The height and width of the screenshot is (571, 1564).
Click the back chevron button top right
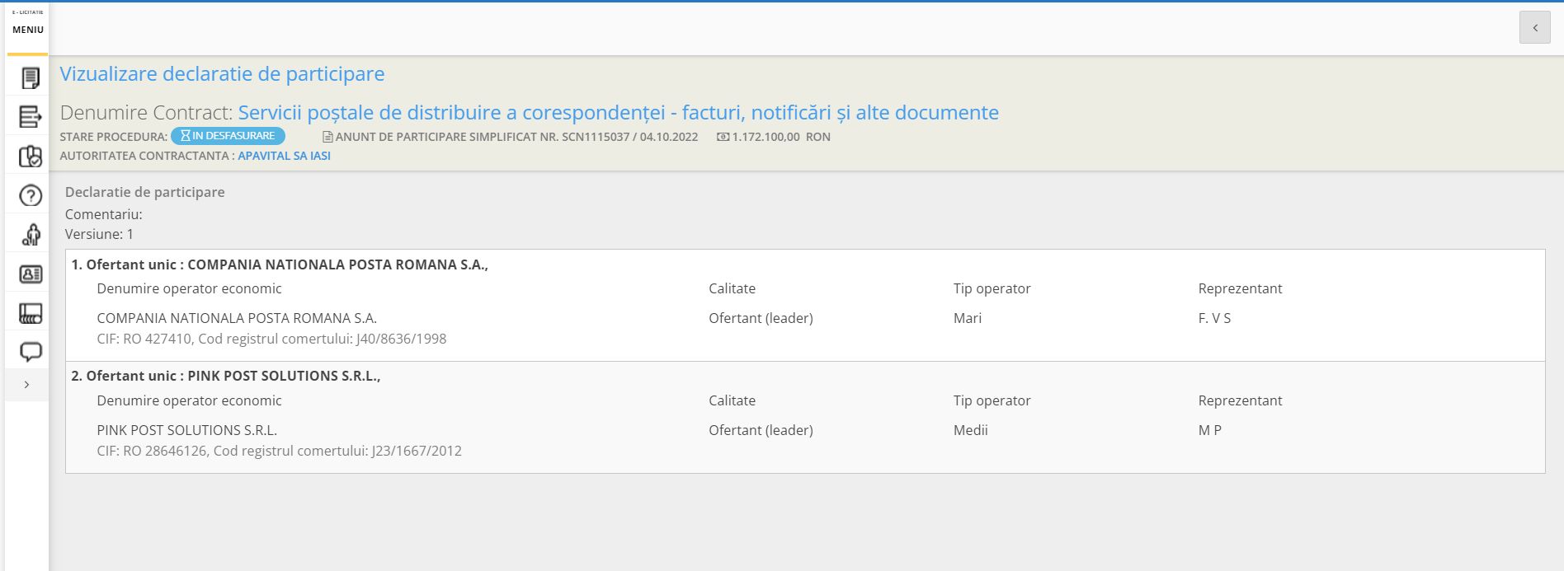pyautogui.click(x=1535, y=28)
